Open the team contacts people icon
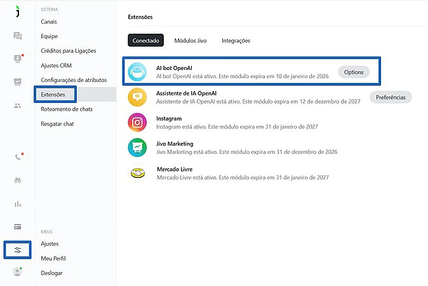428x286 pixels. click(18, 106)
